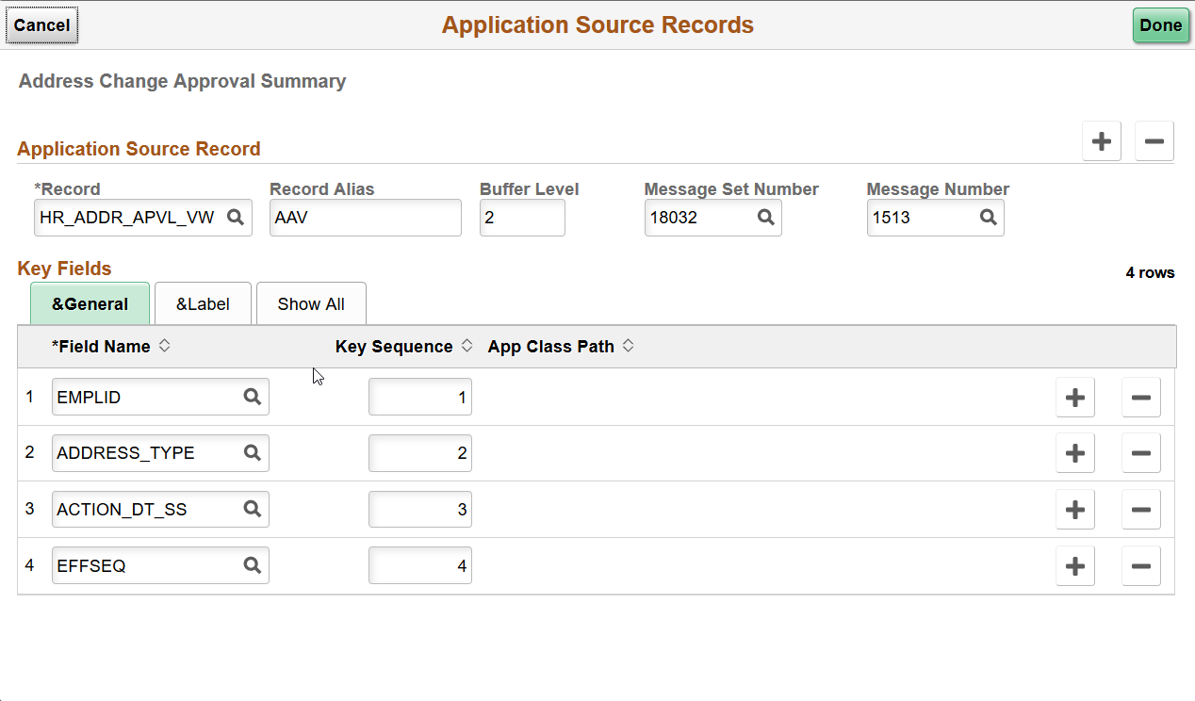This screenshot has width=1195, height=701.
Task: Click the plus icon for Application Source Record
Action: pos(1101,141)
